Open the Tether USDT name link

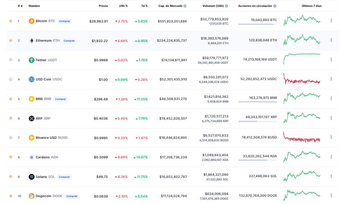click(46, 60)
